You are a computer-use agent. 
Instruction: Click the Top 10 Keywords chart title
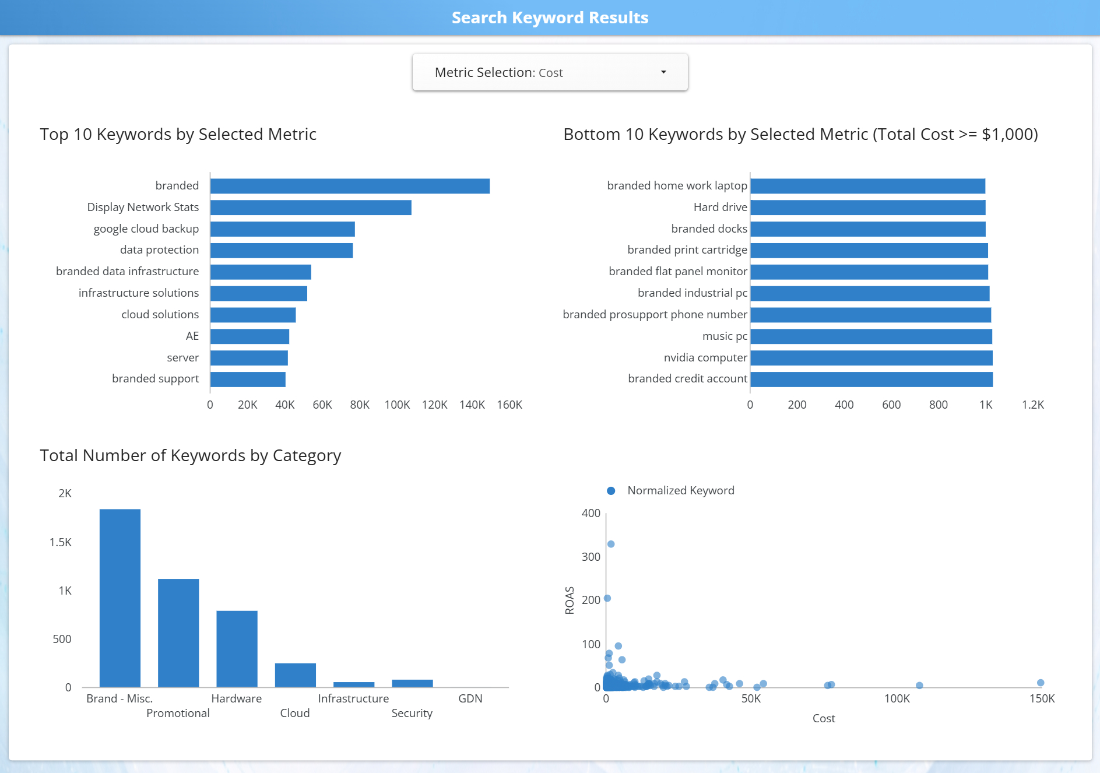tap(178, 134)
